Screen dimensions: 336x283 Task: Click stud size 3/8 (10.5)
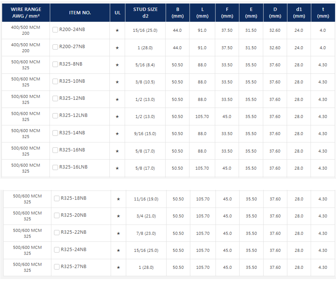coord(145,82)
